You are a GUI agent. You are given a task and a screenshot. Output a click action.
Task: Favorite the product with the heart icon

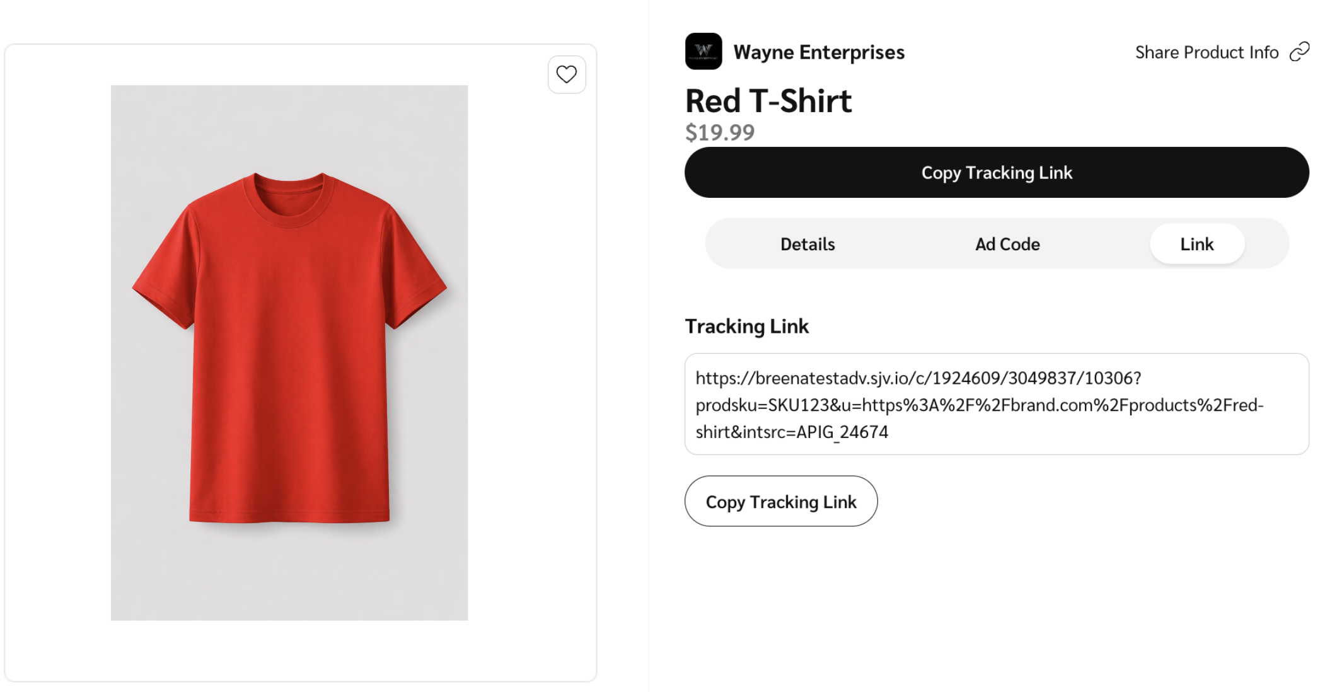[x=566, y=74]
